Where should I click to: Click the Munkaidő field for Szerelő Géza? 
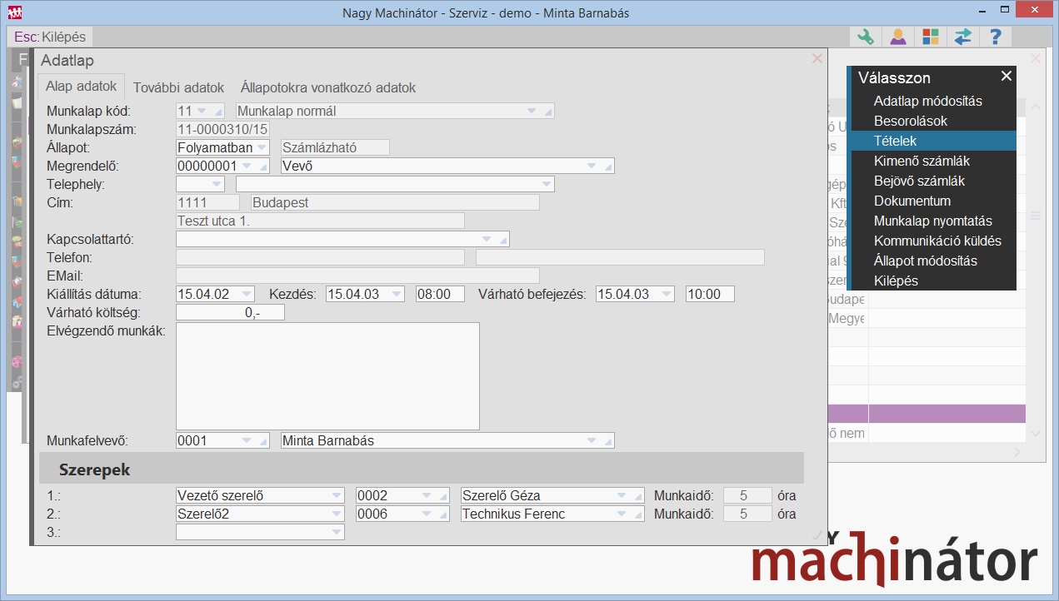[x=747, y=495]
